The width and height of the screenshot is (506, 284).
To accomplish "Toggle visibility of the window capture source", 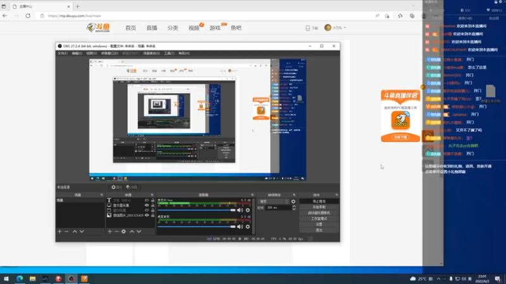I will tap(147, 210).
